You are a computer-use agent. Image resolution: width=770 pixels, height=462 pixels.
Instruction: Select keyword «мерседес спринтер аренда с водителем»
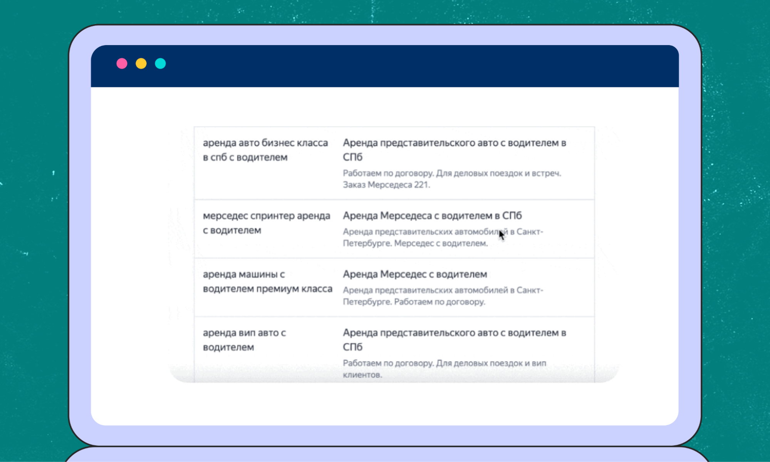(267, 223)
